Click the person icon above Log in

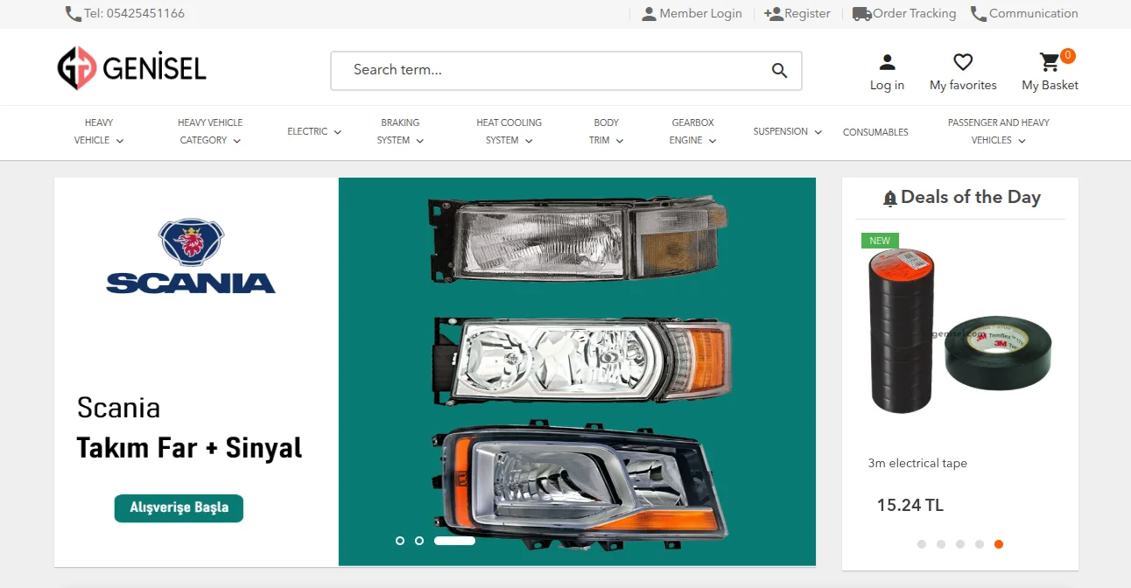tap(886, 60)
